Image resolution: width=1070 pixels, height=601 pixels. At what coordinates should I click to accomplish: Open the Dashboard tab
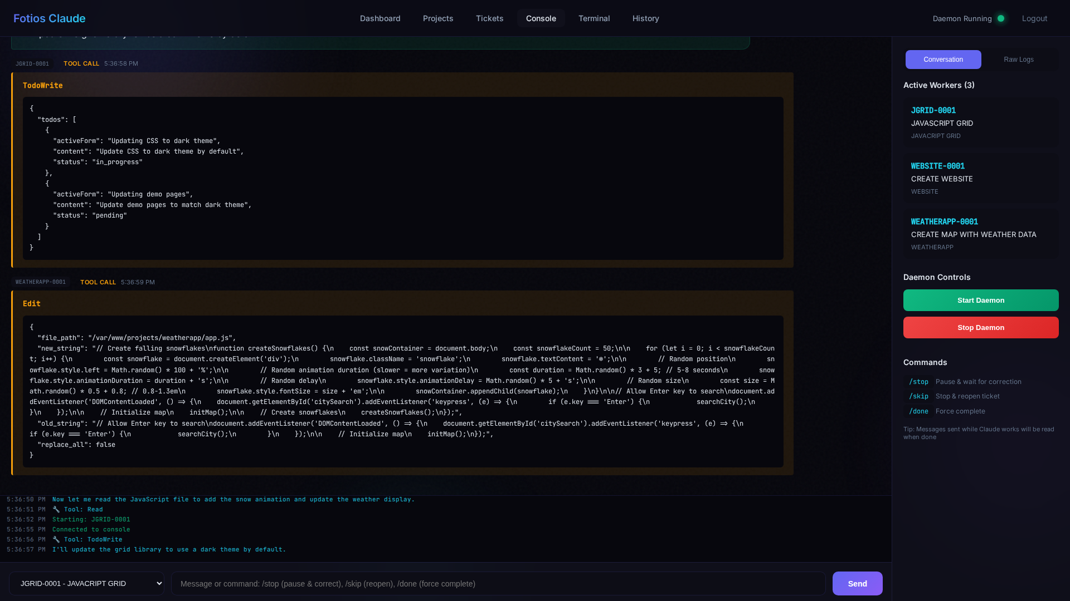pyautogui.click(x=380, y=18)
